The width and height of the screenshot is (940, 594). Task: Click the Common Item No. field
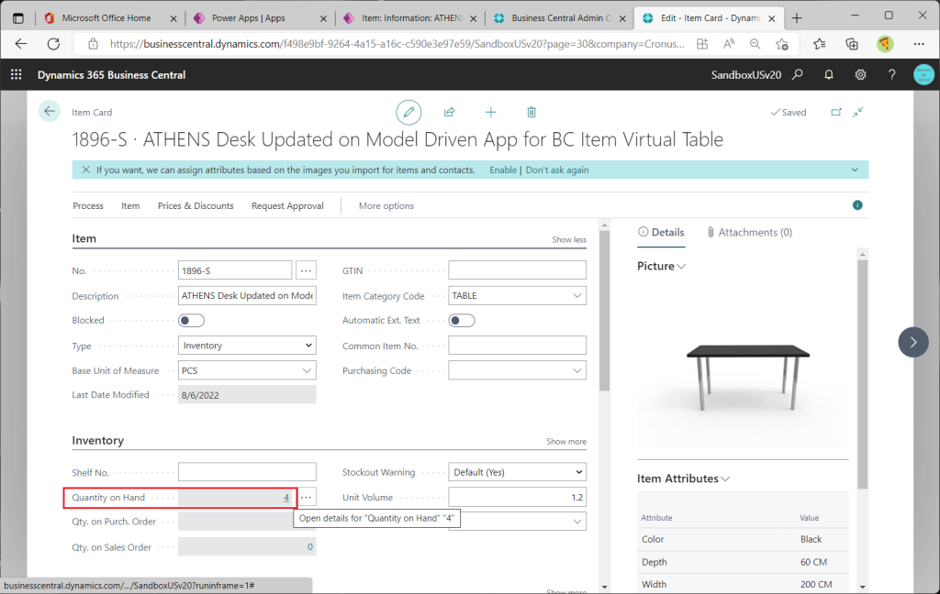[518, 346]
